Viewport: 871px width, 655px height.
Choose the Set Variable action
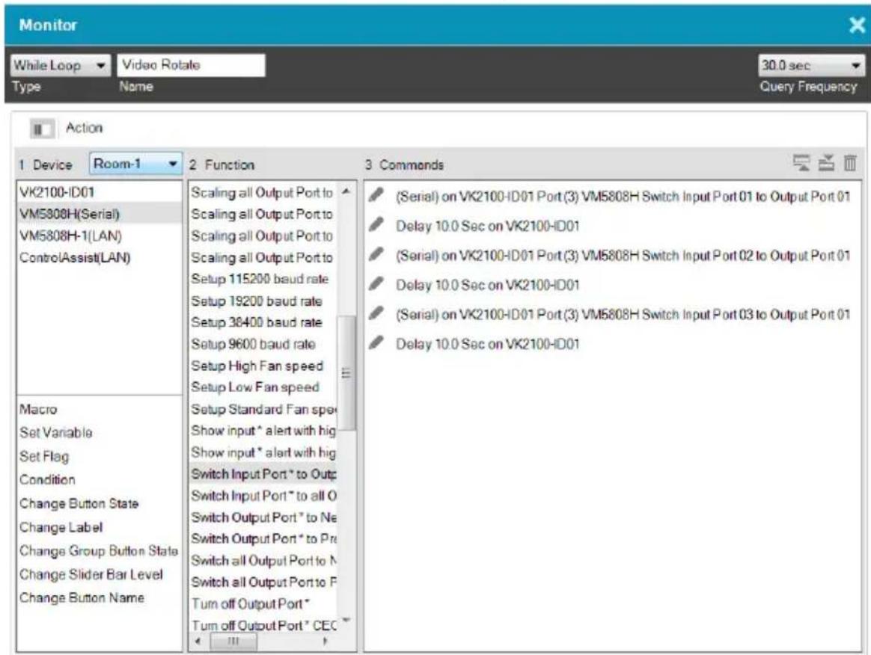click(56, 432)
